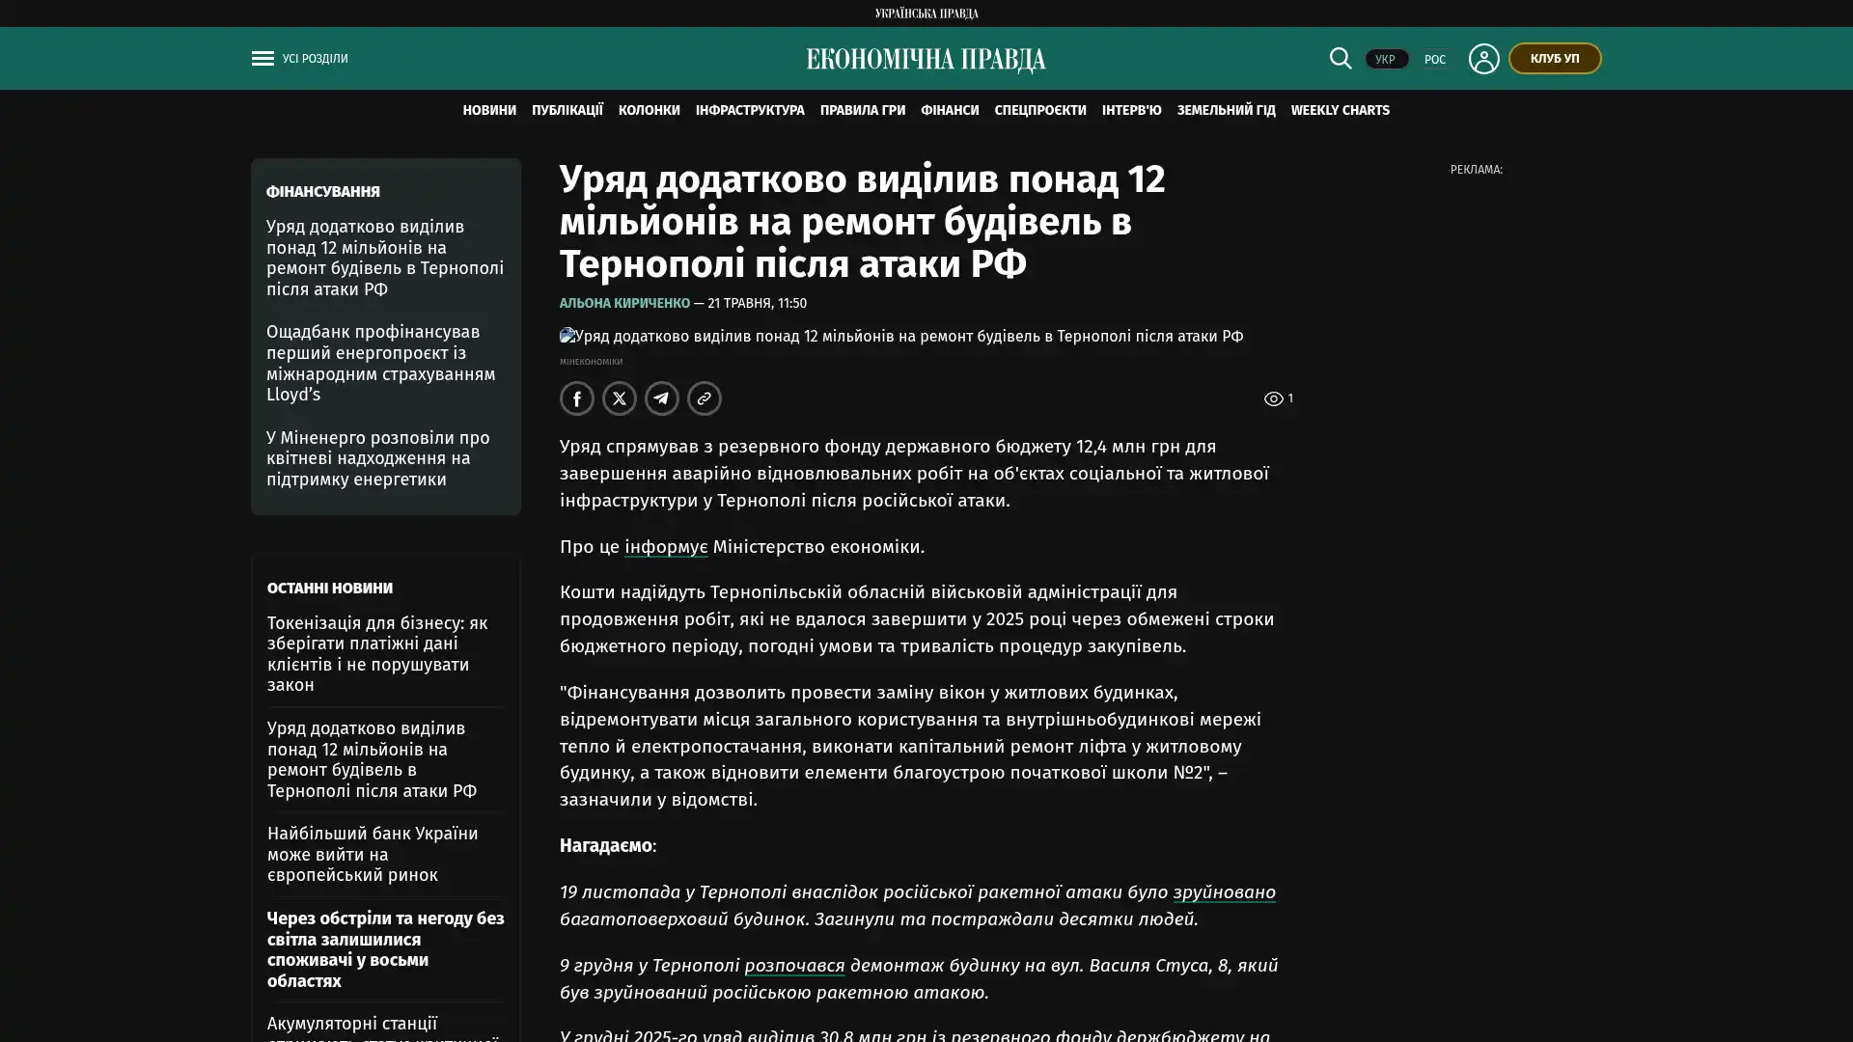This screenshot has height=1042, width=1853.
Task: Open the 'зруйновано' link in text
Action: pos(1224,892)
